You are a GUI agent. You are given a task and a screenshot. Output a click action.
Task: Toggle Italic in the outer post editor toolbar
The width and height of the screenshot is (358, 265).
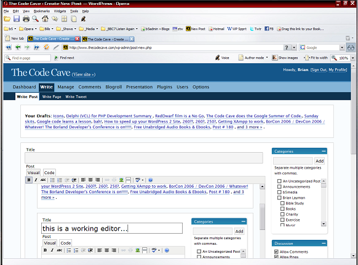pyautogui.click(x=36, y=180)
